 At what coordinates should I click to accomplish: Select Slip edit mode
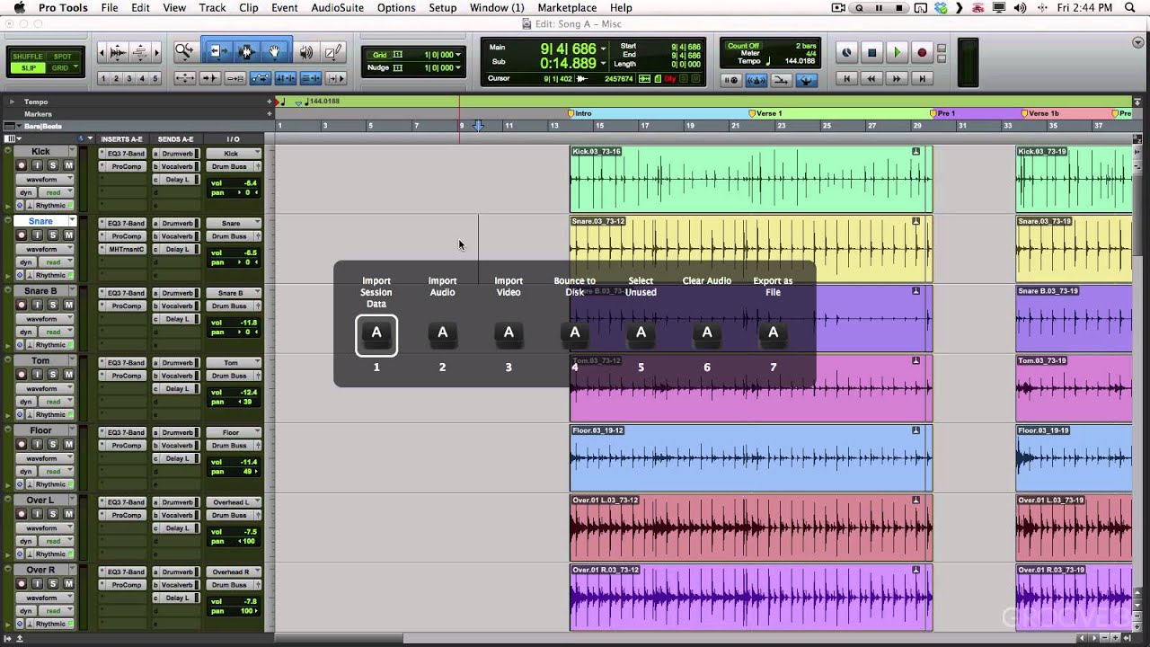click(28, 68)
